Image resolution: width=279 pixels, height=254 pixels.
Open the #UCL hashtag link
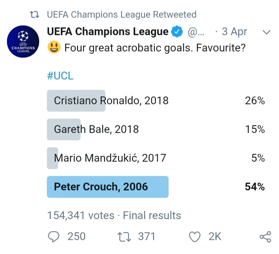pos(60,76)
